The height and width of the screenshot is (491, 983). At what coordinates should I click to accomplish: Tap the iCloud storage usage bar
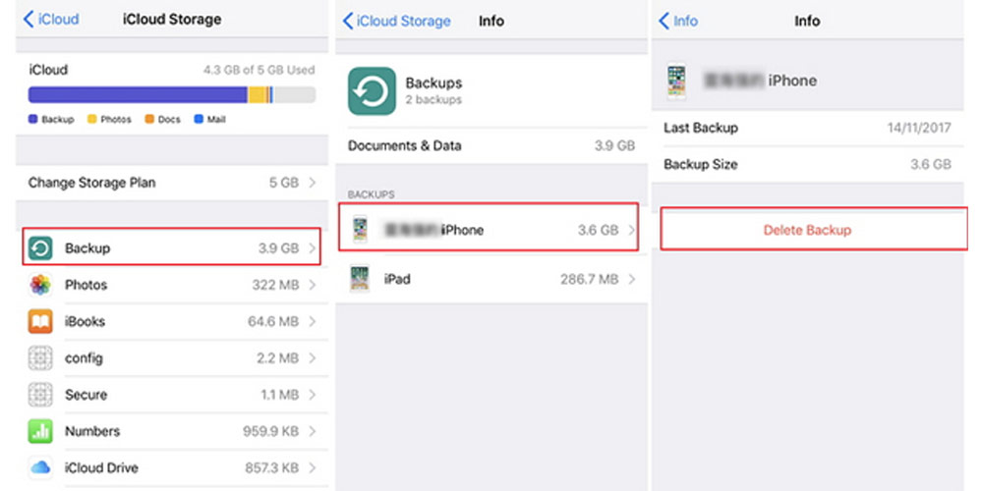coord(172,94)
